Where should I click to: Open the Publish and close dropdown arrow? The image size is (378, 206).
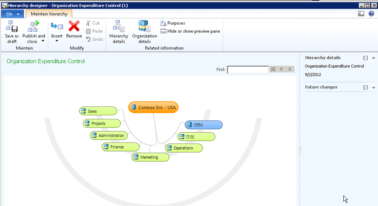pyautogui.click(x=43, y=41)
